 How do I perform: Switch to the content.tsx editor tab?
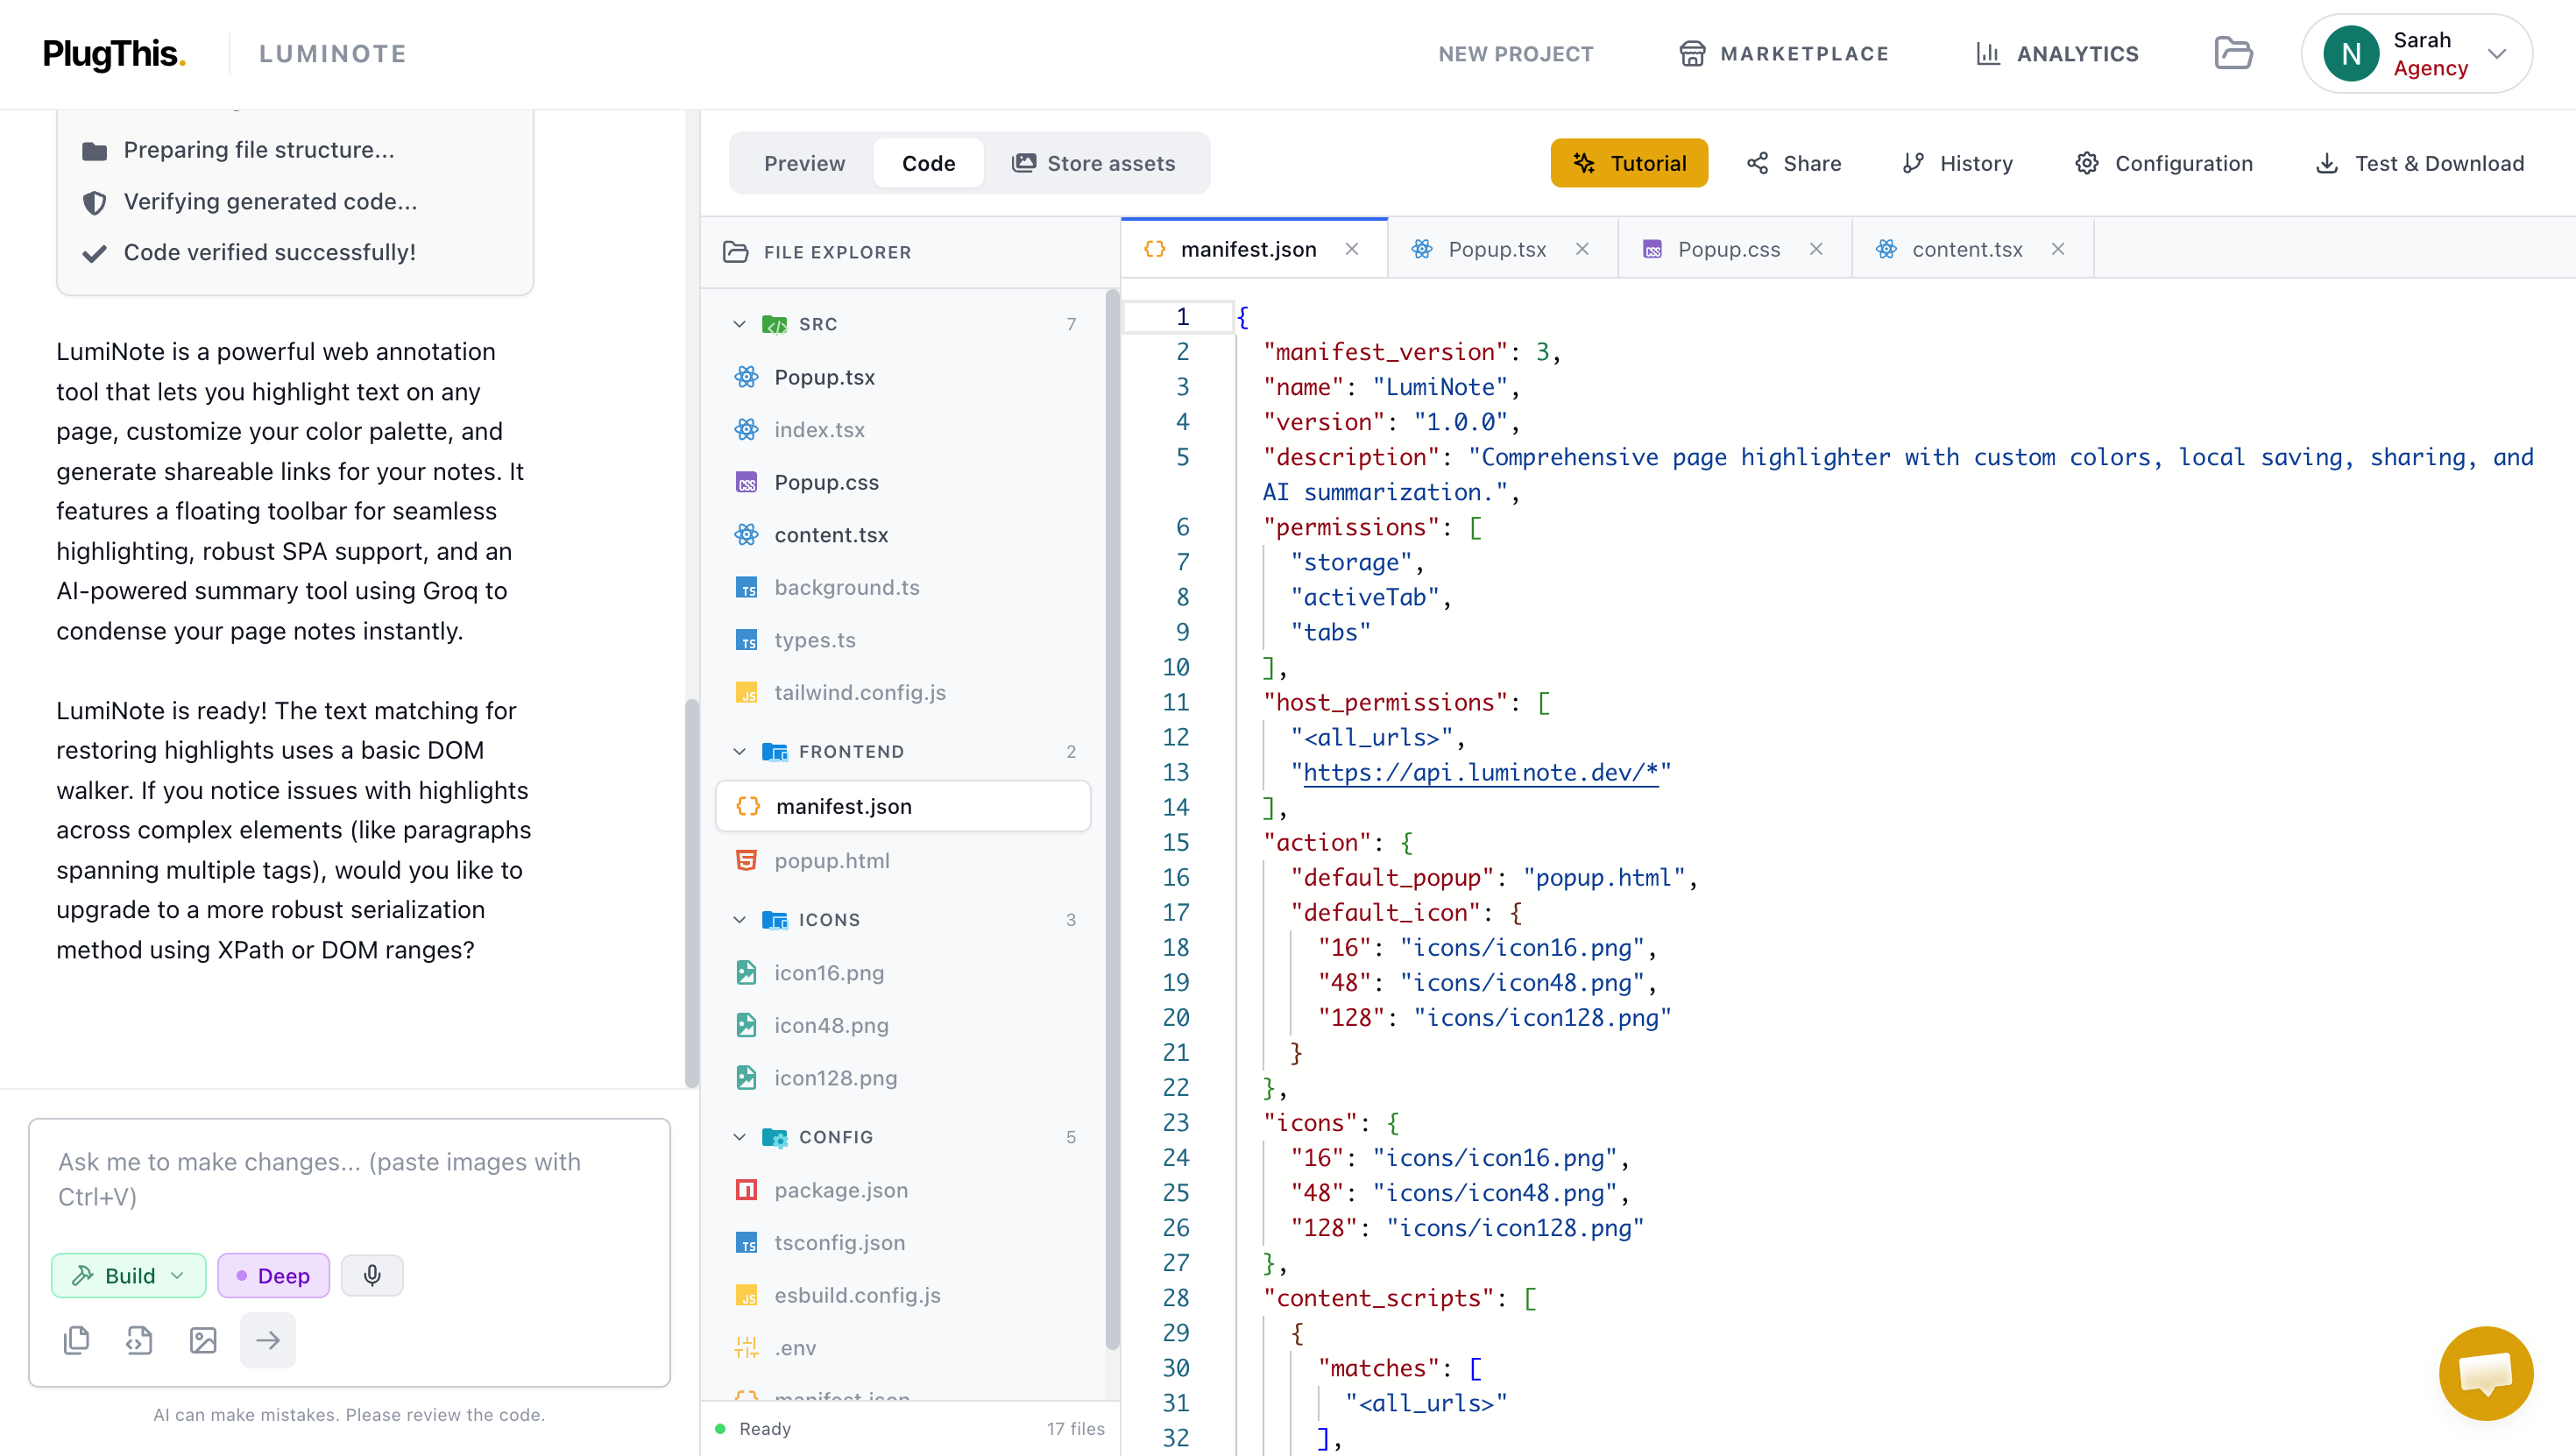point(1967,249)
